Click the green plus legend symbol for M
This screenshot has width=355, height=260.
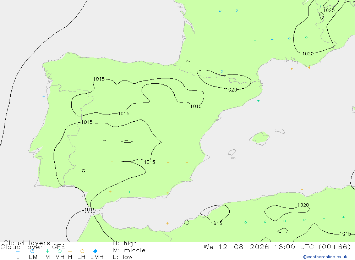47,251
